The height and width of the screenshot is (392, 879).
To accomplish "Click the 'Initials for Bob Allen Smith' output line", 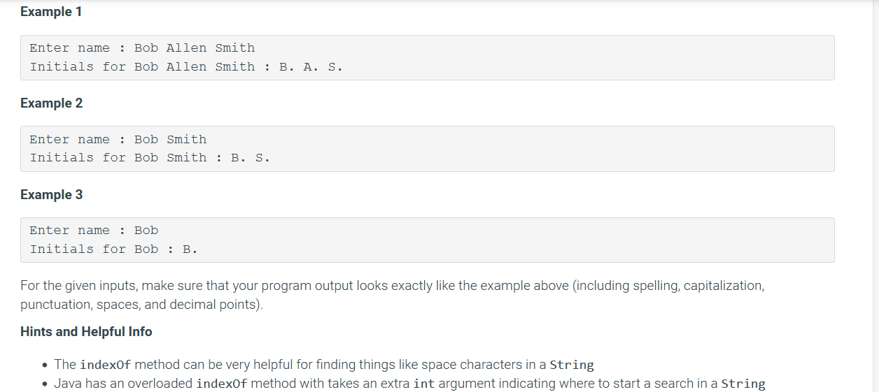I will coord(186,67).
